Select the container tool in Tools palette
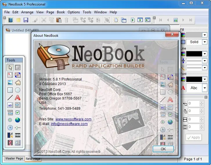 click(18, 143)
